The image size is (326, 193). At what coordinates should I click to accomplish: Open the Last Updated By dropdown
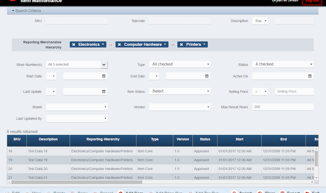(x=77, y=118)
